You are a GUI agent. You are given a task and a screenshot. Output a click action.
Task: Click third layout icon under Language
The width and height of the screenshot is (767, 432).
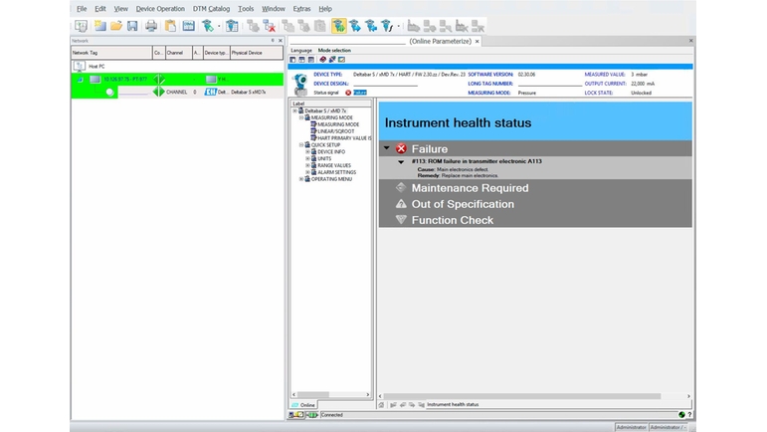click(x=311, y=60)
